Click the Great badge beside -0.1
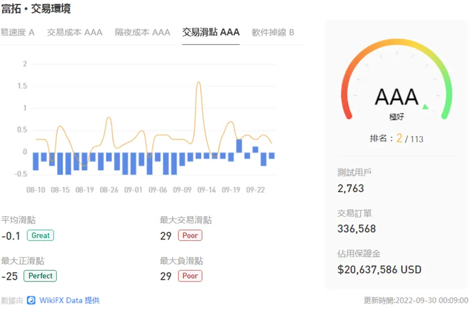Image resolution: width=472 pixels, height=312 pixels. (40, 235)
